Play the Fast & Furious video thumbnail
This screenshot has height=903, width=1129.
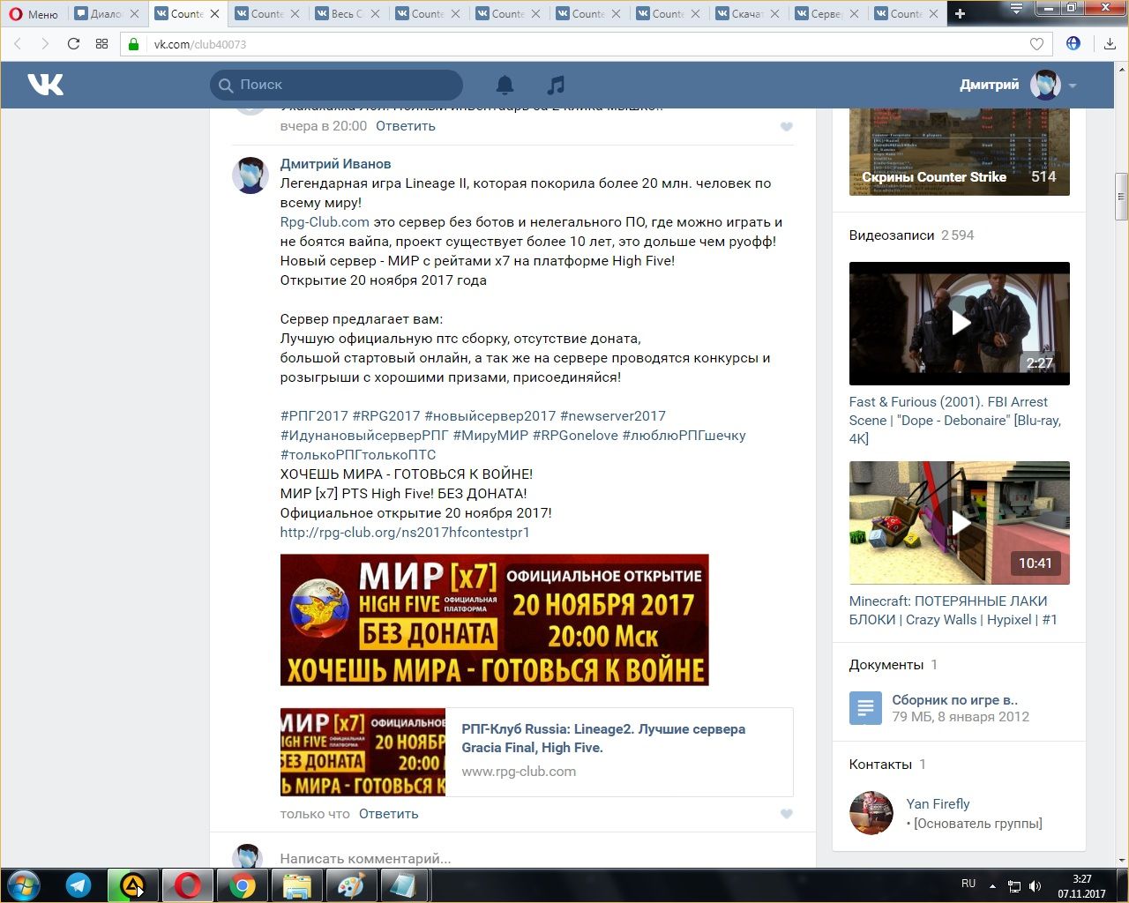960,323
